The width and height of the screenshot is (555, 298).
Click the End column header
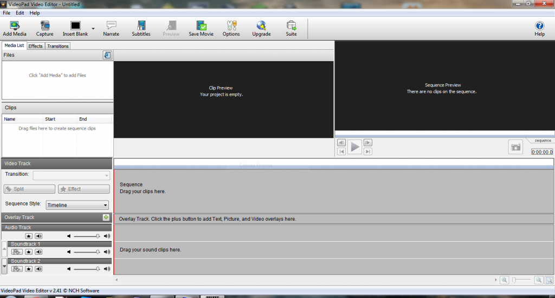coord(94,119)
